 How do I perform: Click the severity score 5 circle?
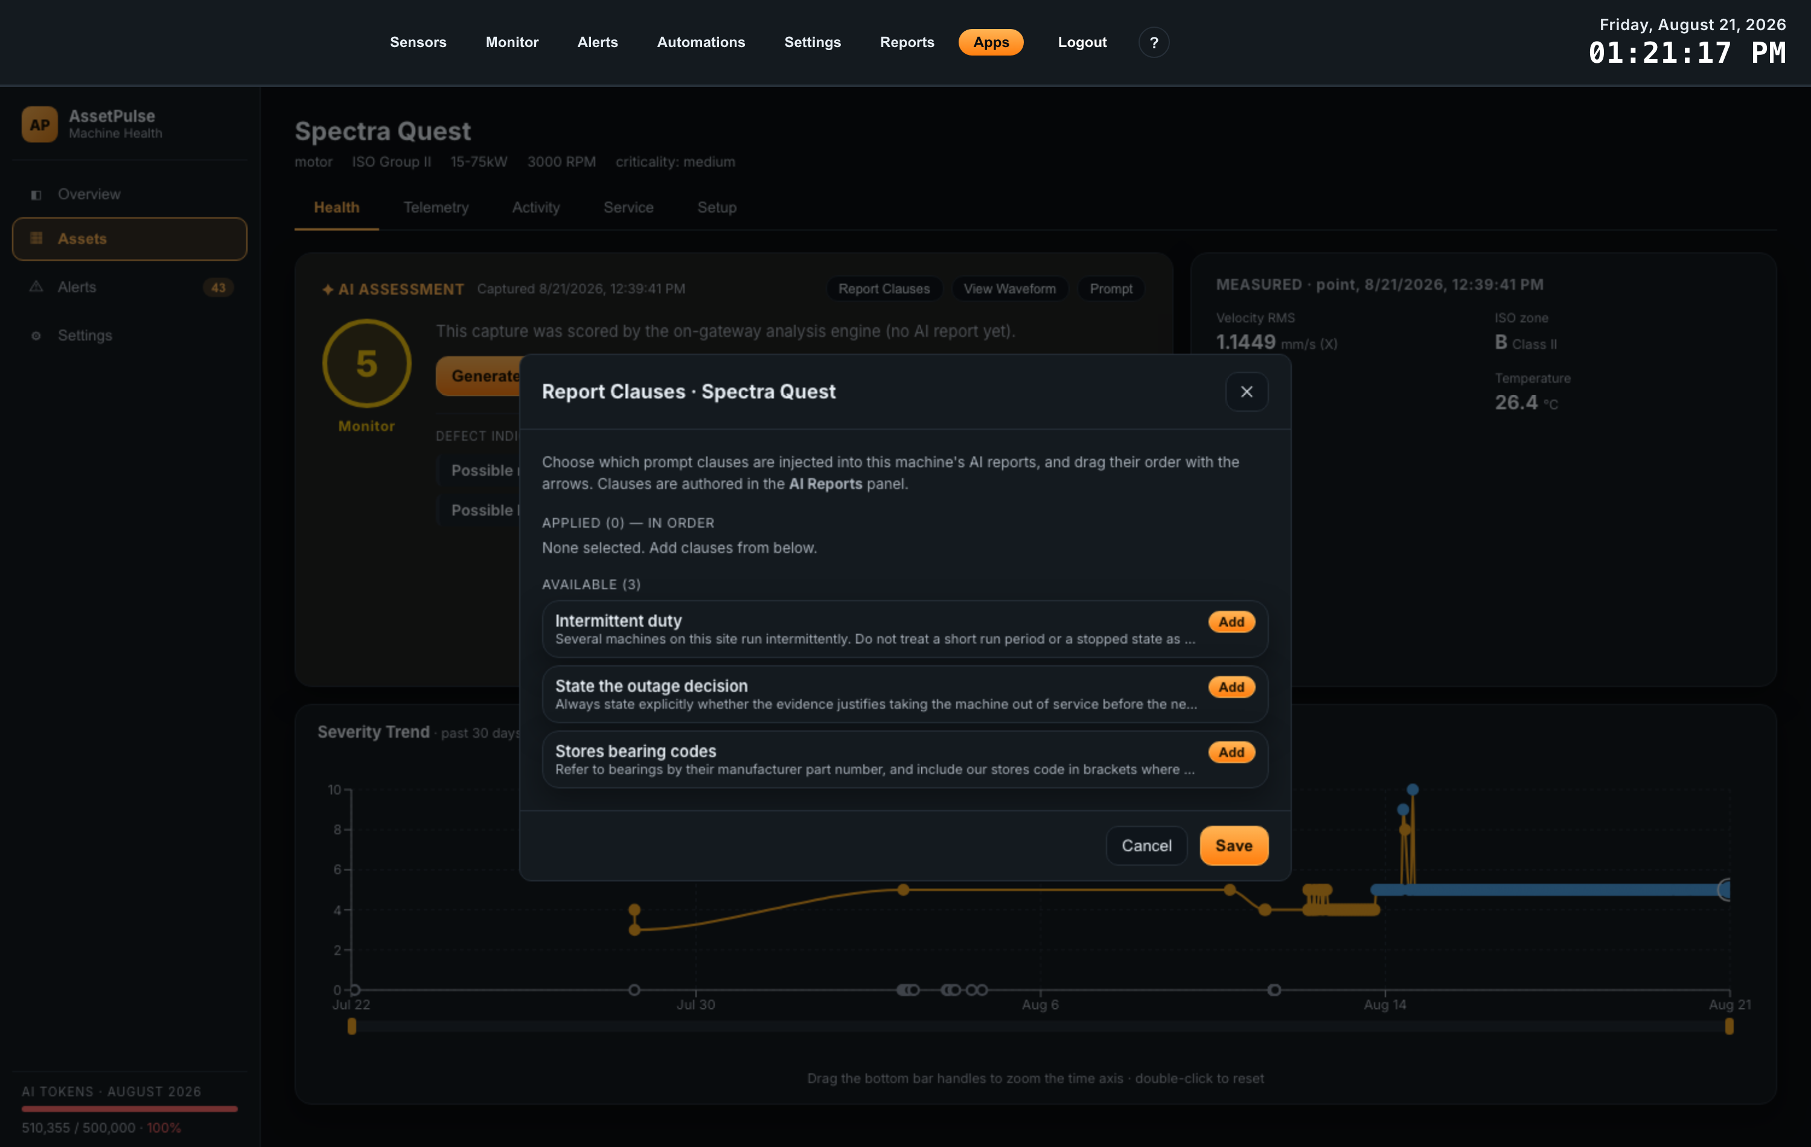[366, 363]
